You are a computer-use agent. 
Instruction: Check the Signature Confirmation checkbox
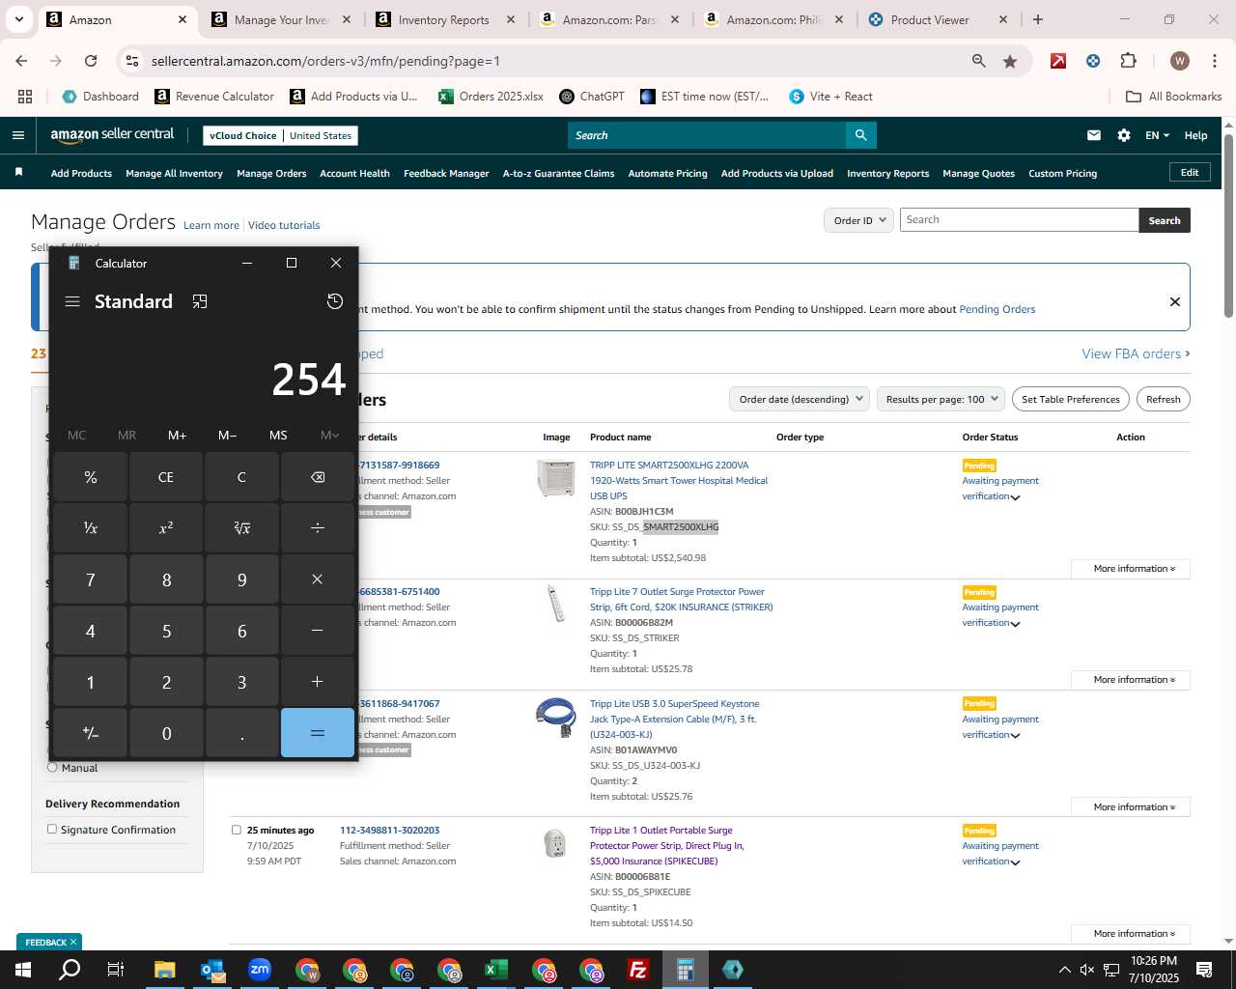point(52,829)
